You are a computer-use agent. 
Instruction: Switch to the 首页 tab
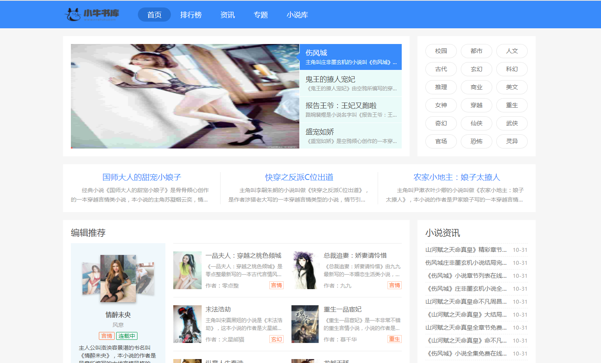pyautogui.click(x=154, y=15)
